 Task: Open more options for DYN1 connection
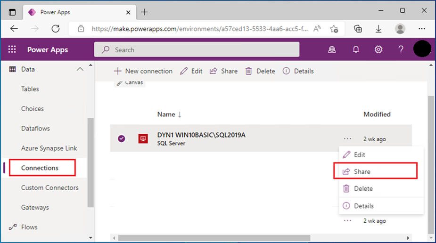347,138
